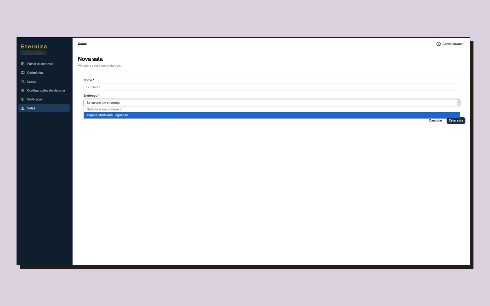490x306 pixels.
Task: Click the Administrador user avatar icon
Action: pyautogui.click(x=439, y=44)
